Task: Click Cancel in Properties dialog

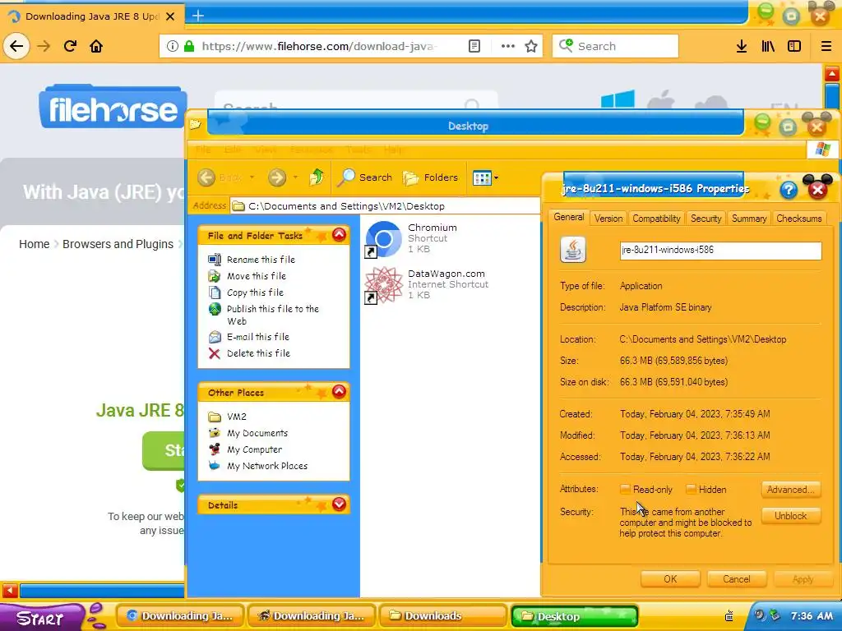Action: point(736,579)
